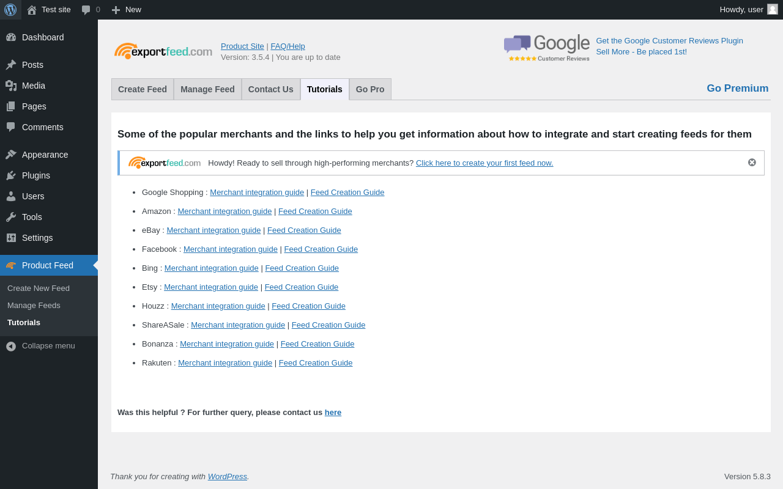Open Create New Feed submenu item
The image size is (783, 489).
coord(39,289)
